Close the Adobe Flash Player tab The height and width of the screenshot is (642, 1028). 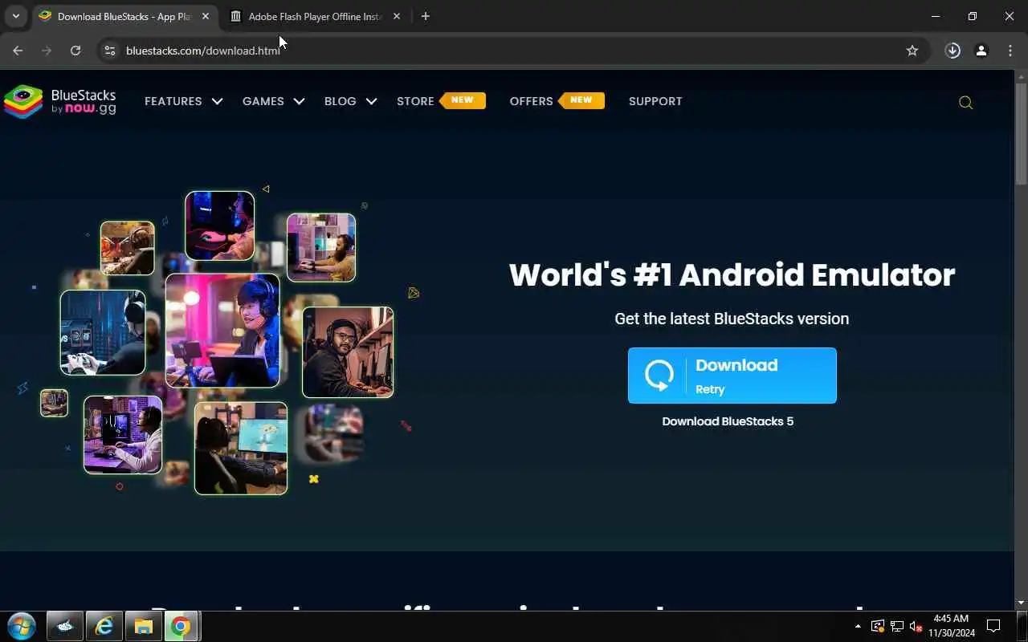pyautogui.click(x=397, y=16)
